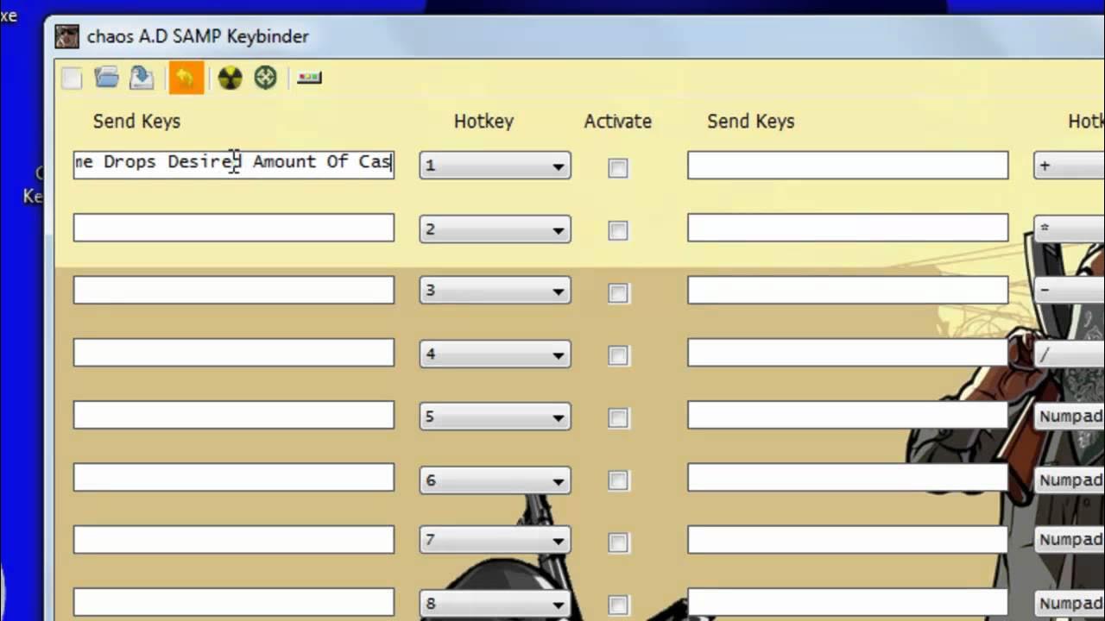Tick the Activate checkbox for hotkey 1

(618, 167)
